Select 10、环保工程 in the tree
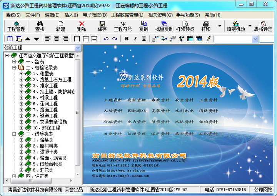277x196 pixels. pyautogui.click(x=47, y=128)
